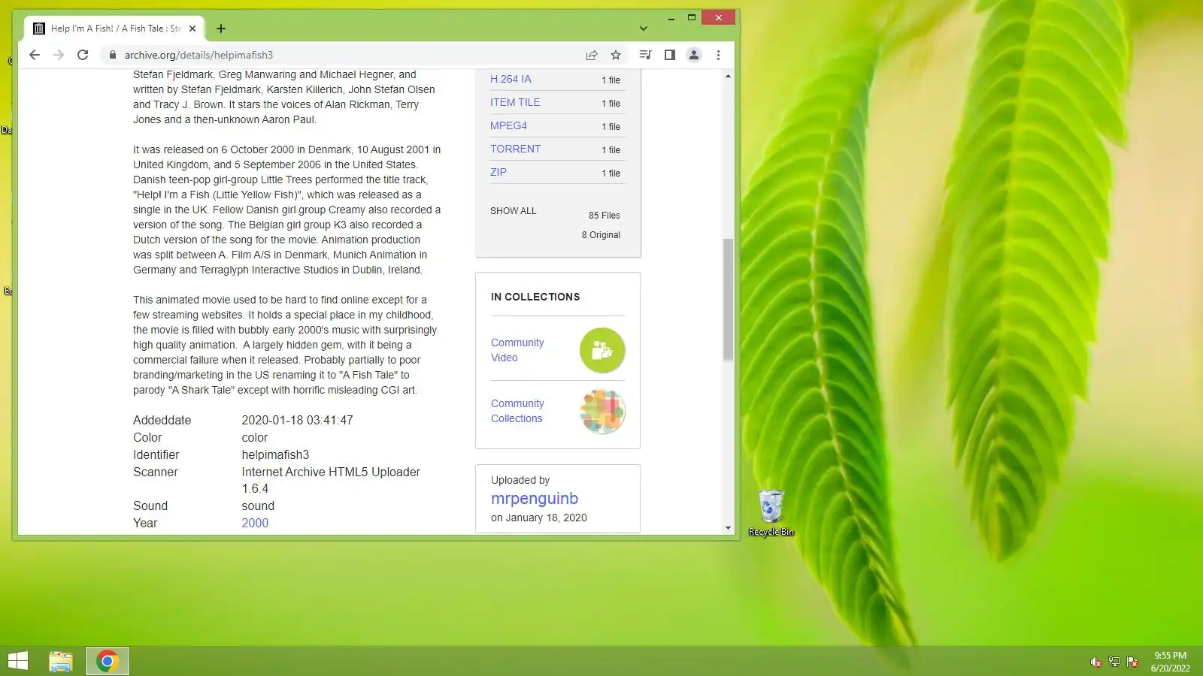Download the ZIP archive
This screenshot has width=1203, height=676.
[498, 172]
